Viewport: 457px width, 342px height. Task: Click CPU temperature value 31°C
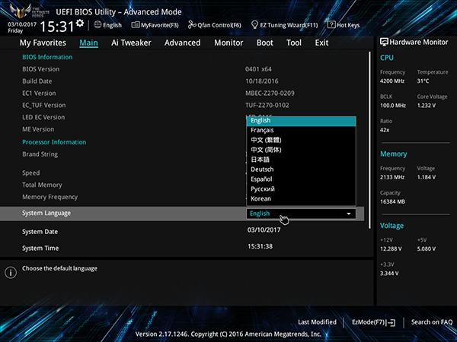click(423, 81)
